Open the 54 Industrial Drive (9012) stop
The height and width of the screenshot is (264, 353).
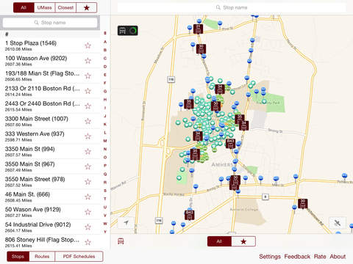point(50,227)
